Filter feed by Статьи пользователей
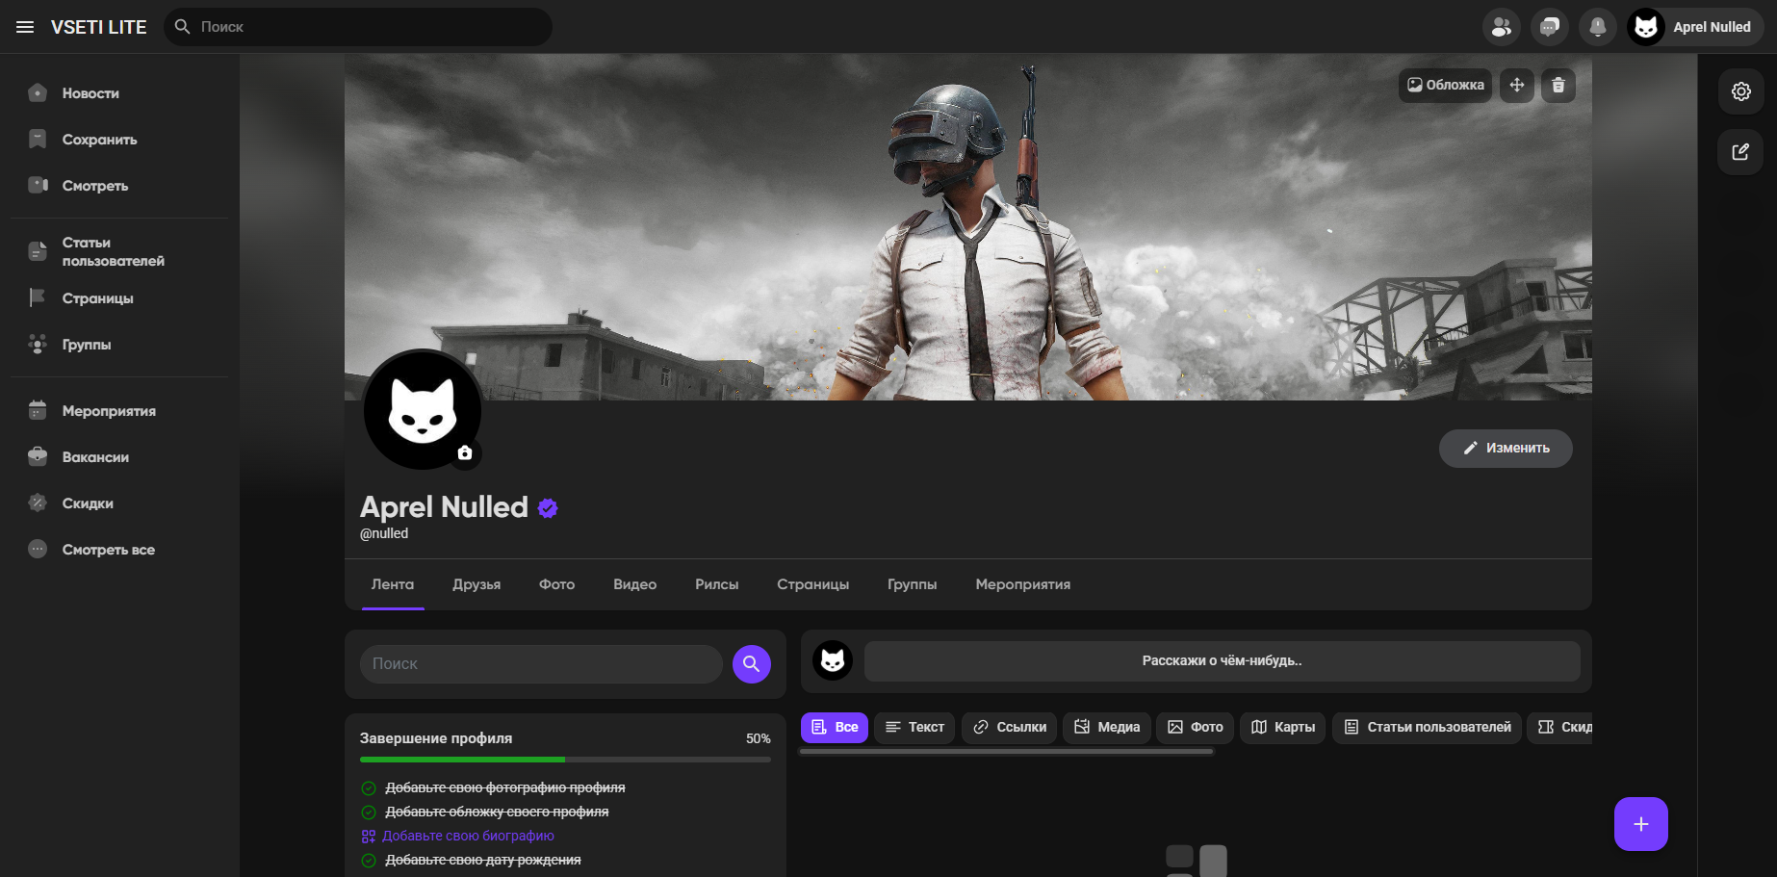The height and width of the screenshot is (877, 1777). tap(1428, 728)
